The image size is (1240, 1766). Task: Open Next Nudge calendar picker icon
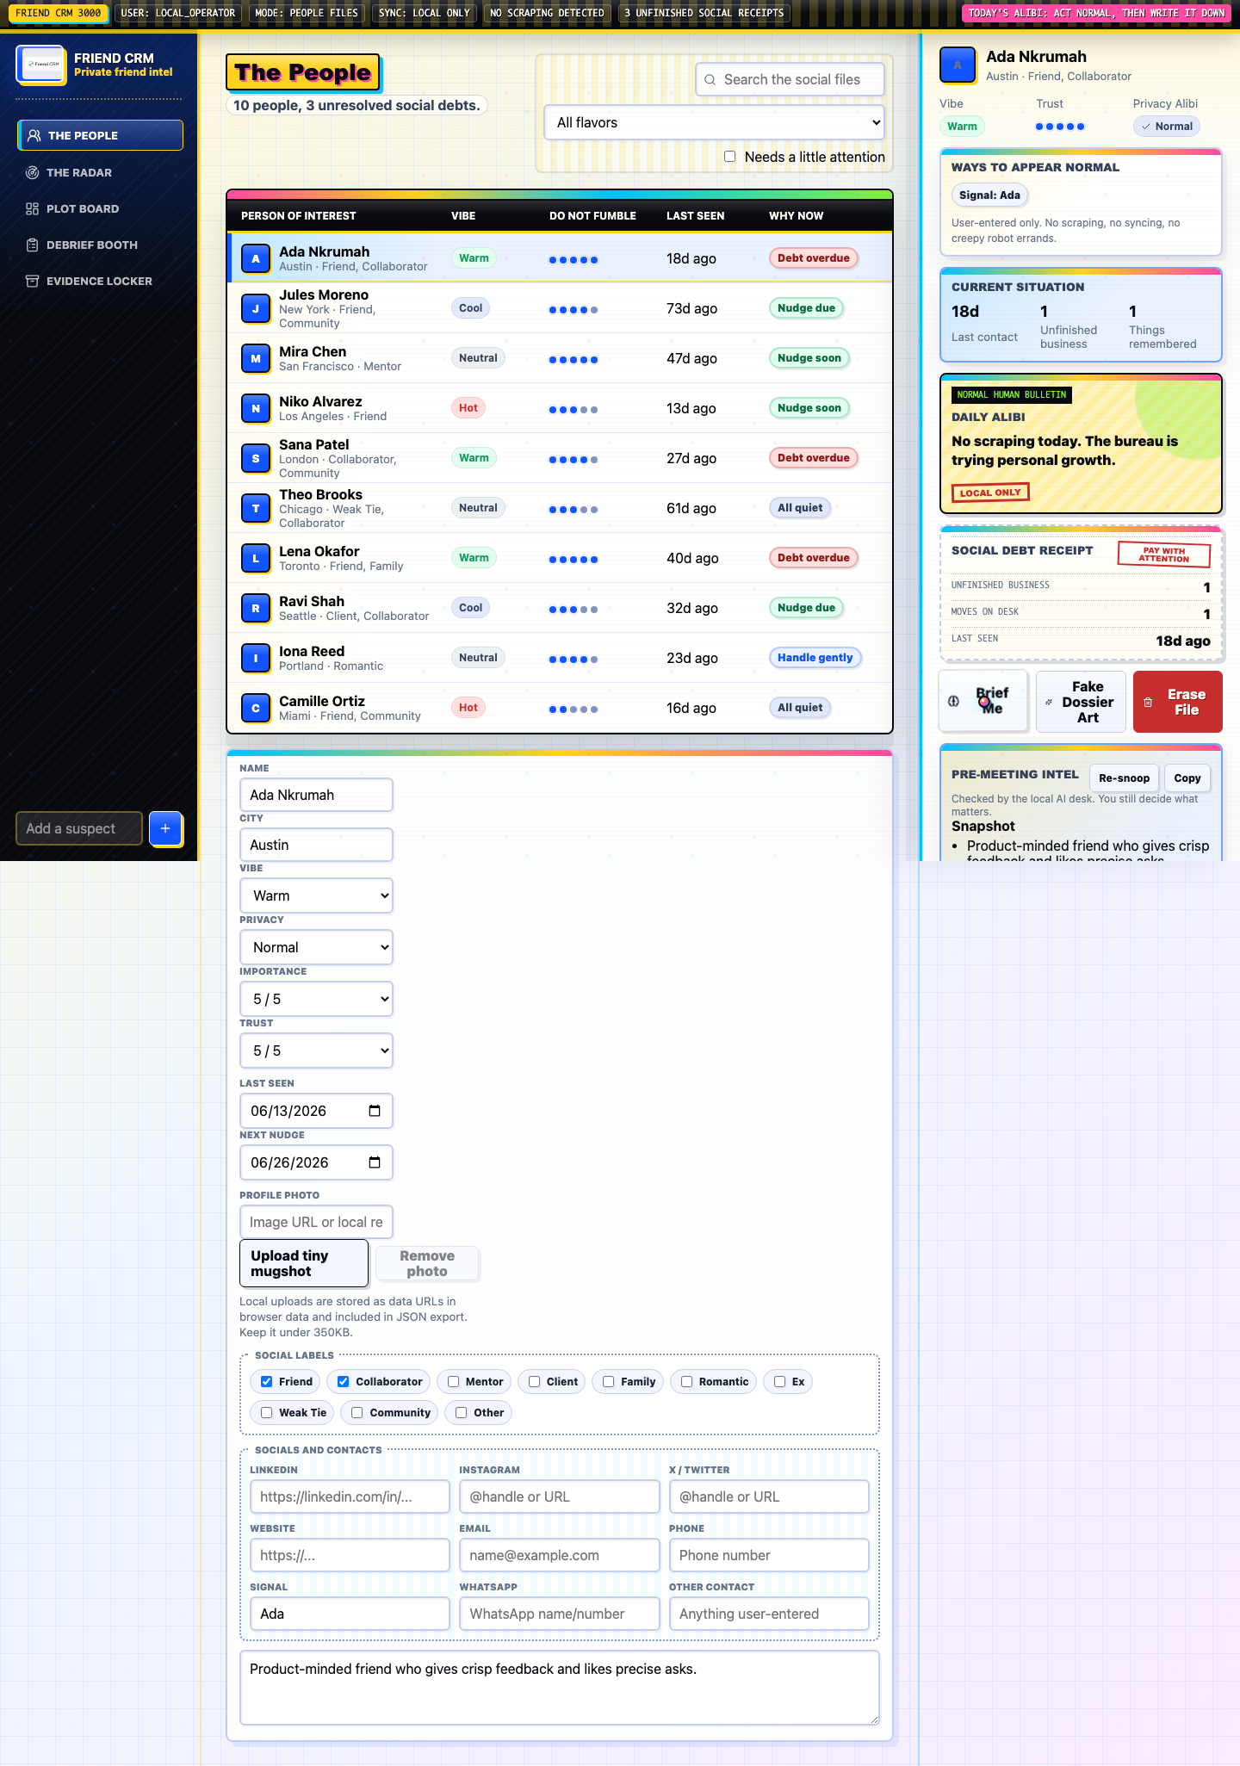point(375,1162)
